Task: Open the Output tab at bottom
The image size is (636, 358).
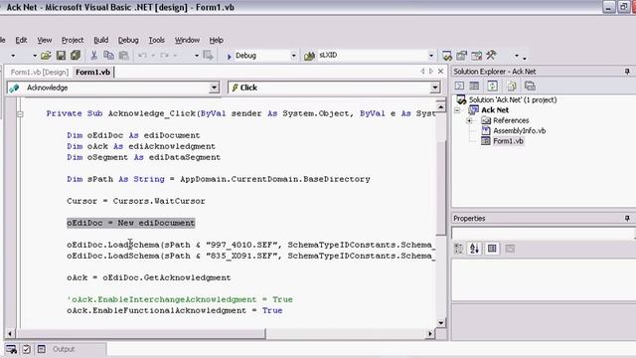Action: (x=64, y=349)
